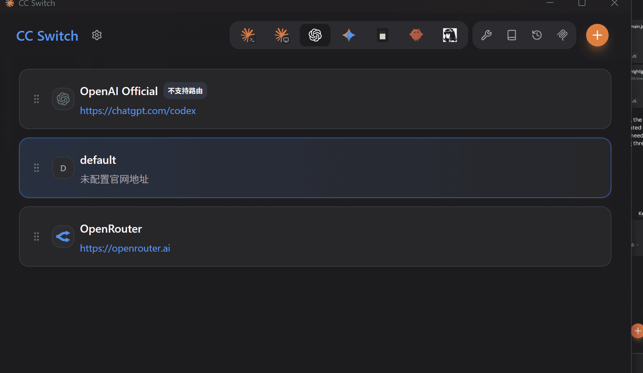Open the wrench tools icon
Viewport: 643px width, 373px height.
click(486, 35)
